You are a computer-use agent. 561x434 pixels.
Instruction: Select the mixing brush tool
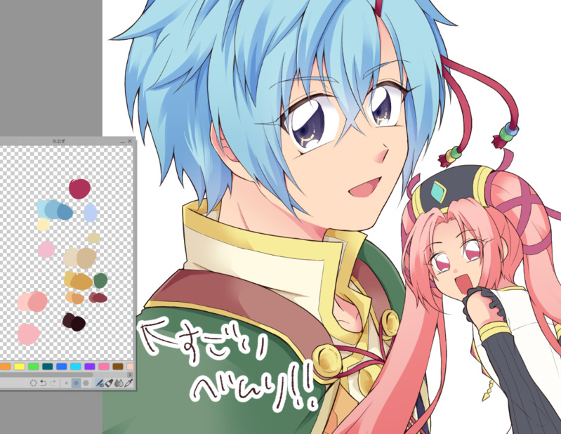pos(100,383)
